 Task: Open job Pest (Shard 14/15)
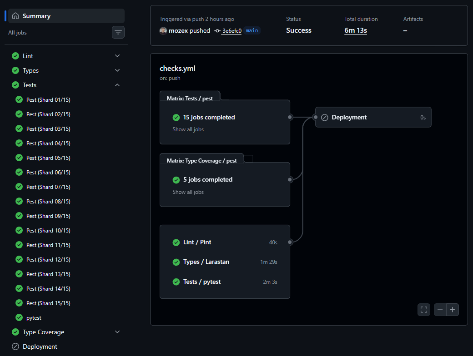(x=48, y=288)
